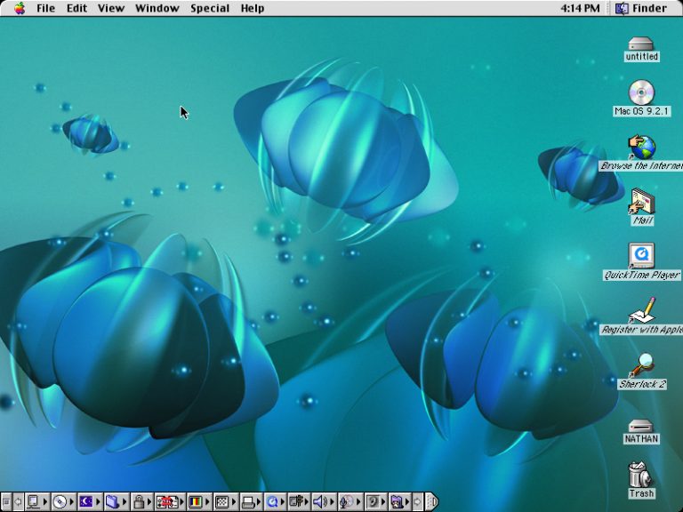Open popup arrow beside Sound Source microphone
This screenshot has width=683, height=512.
click(358, 501)
